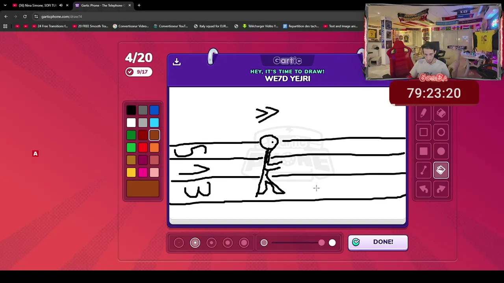Select the Pencil drawing tool
Image resolution: width=504 pixels, height=283 pixels.
click(x=423, y=114)
